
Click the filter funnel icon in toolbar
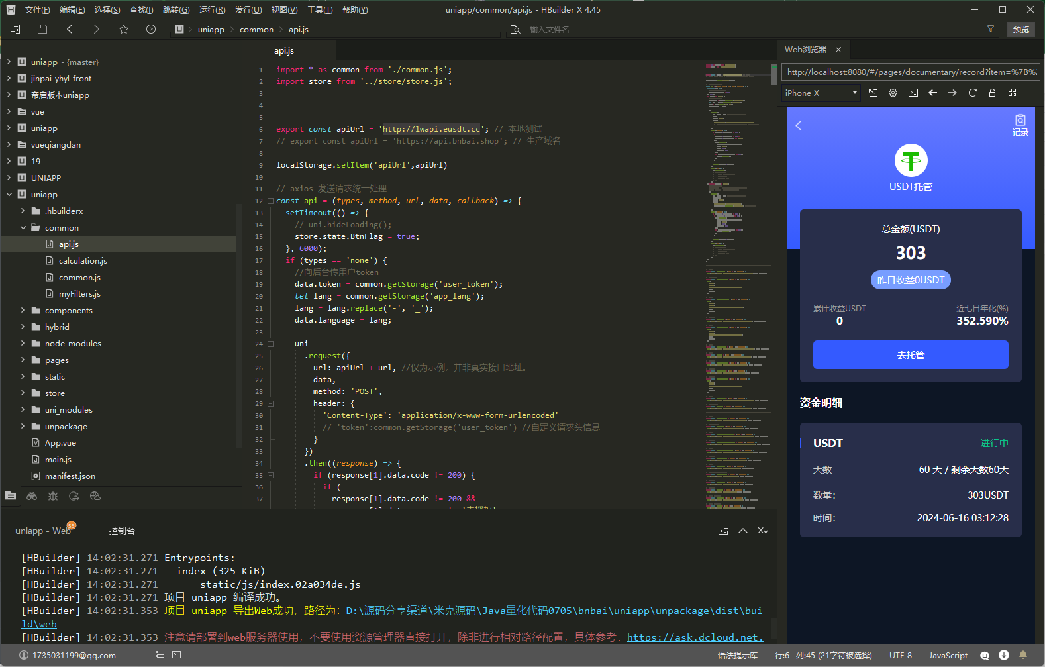pyautogui.click(x=991, y=29)
